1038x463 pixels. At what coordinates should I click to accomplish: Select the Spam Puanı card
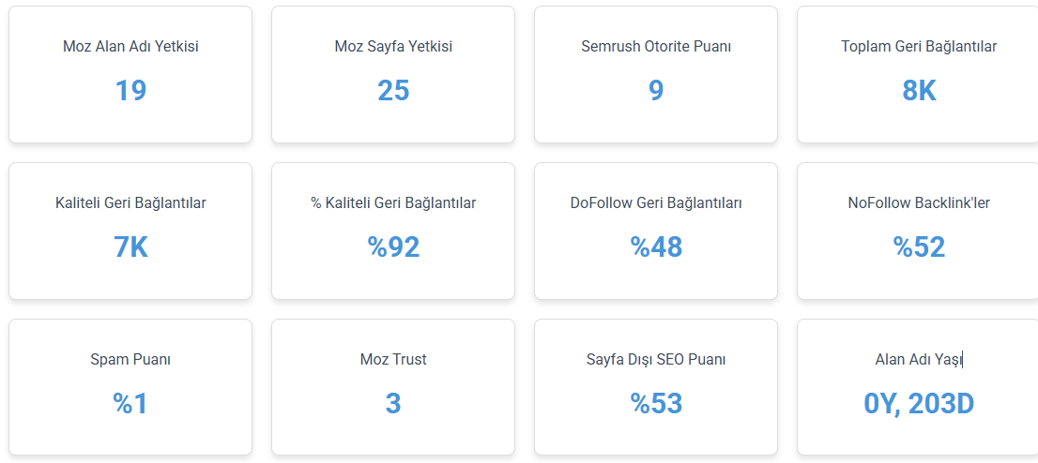130,387
